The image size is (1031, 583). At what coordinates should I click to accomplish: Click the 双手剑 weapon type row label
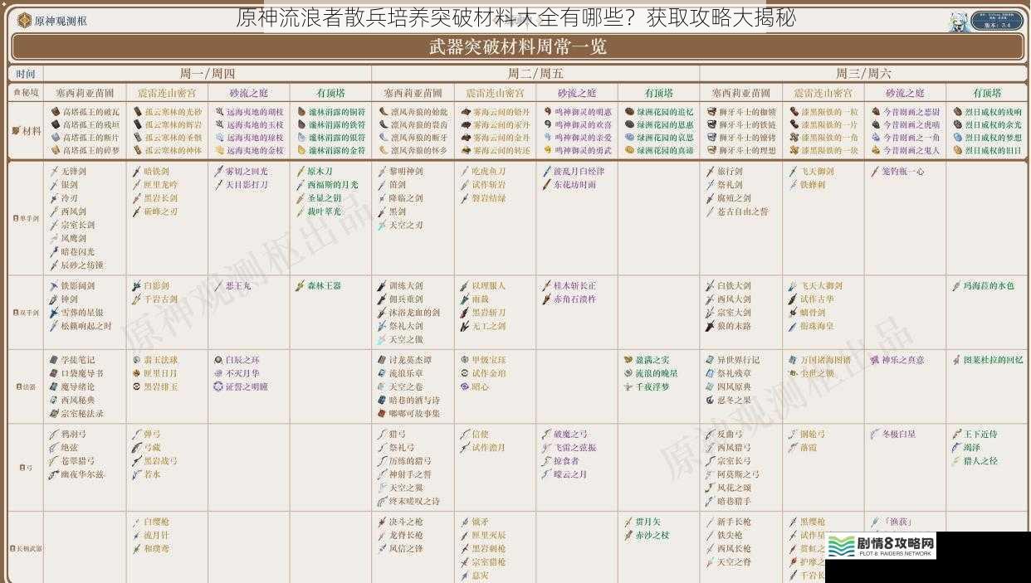[26, 313]
